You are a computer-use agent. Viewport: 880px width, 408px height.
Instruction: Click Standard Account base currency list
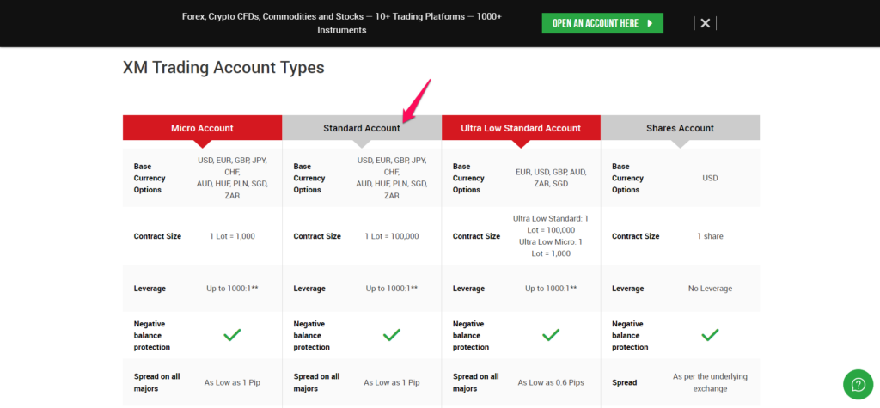[x=392, y=178]
